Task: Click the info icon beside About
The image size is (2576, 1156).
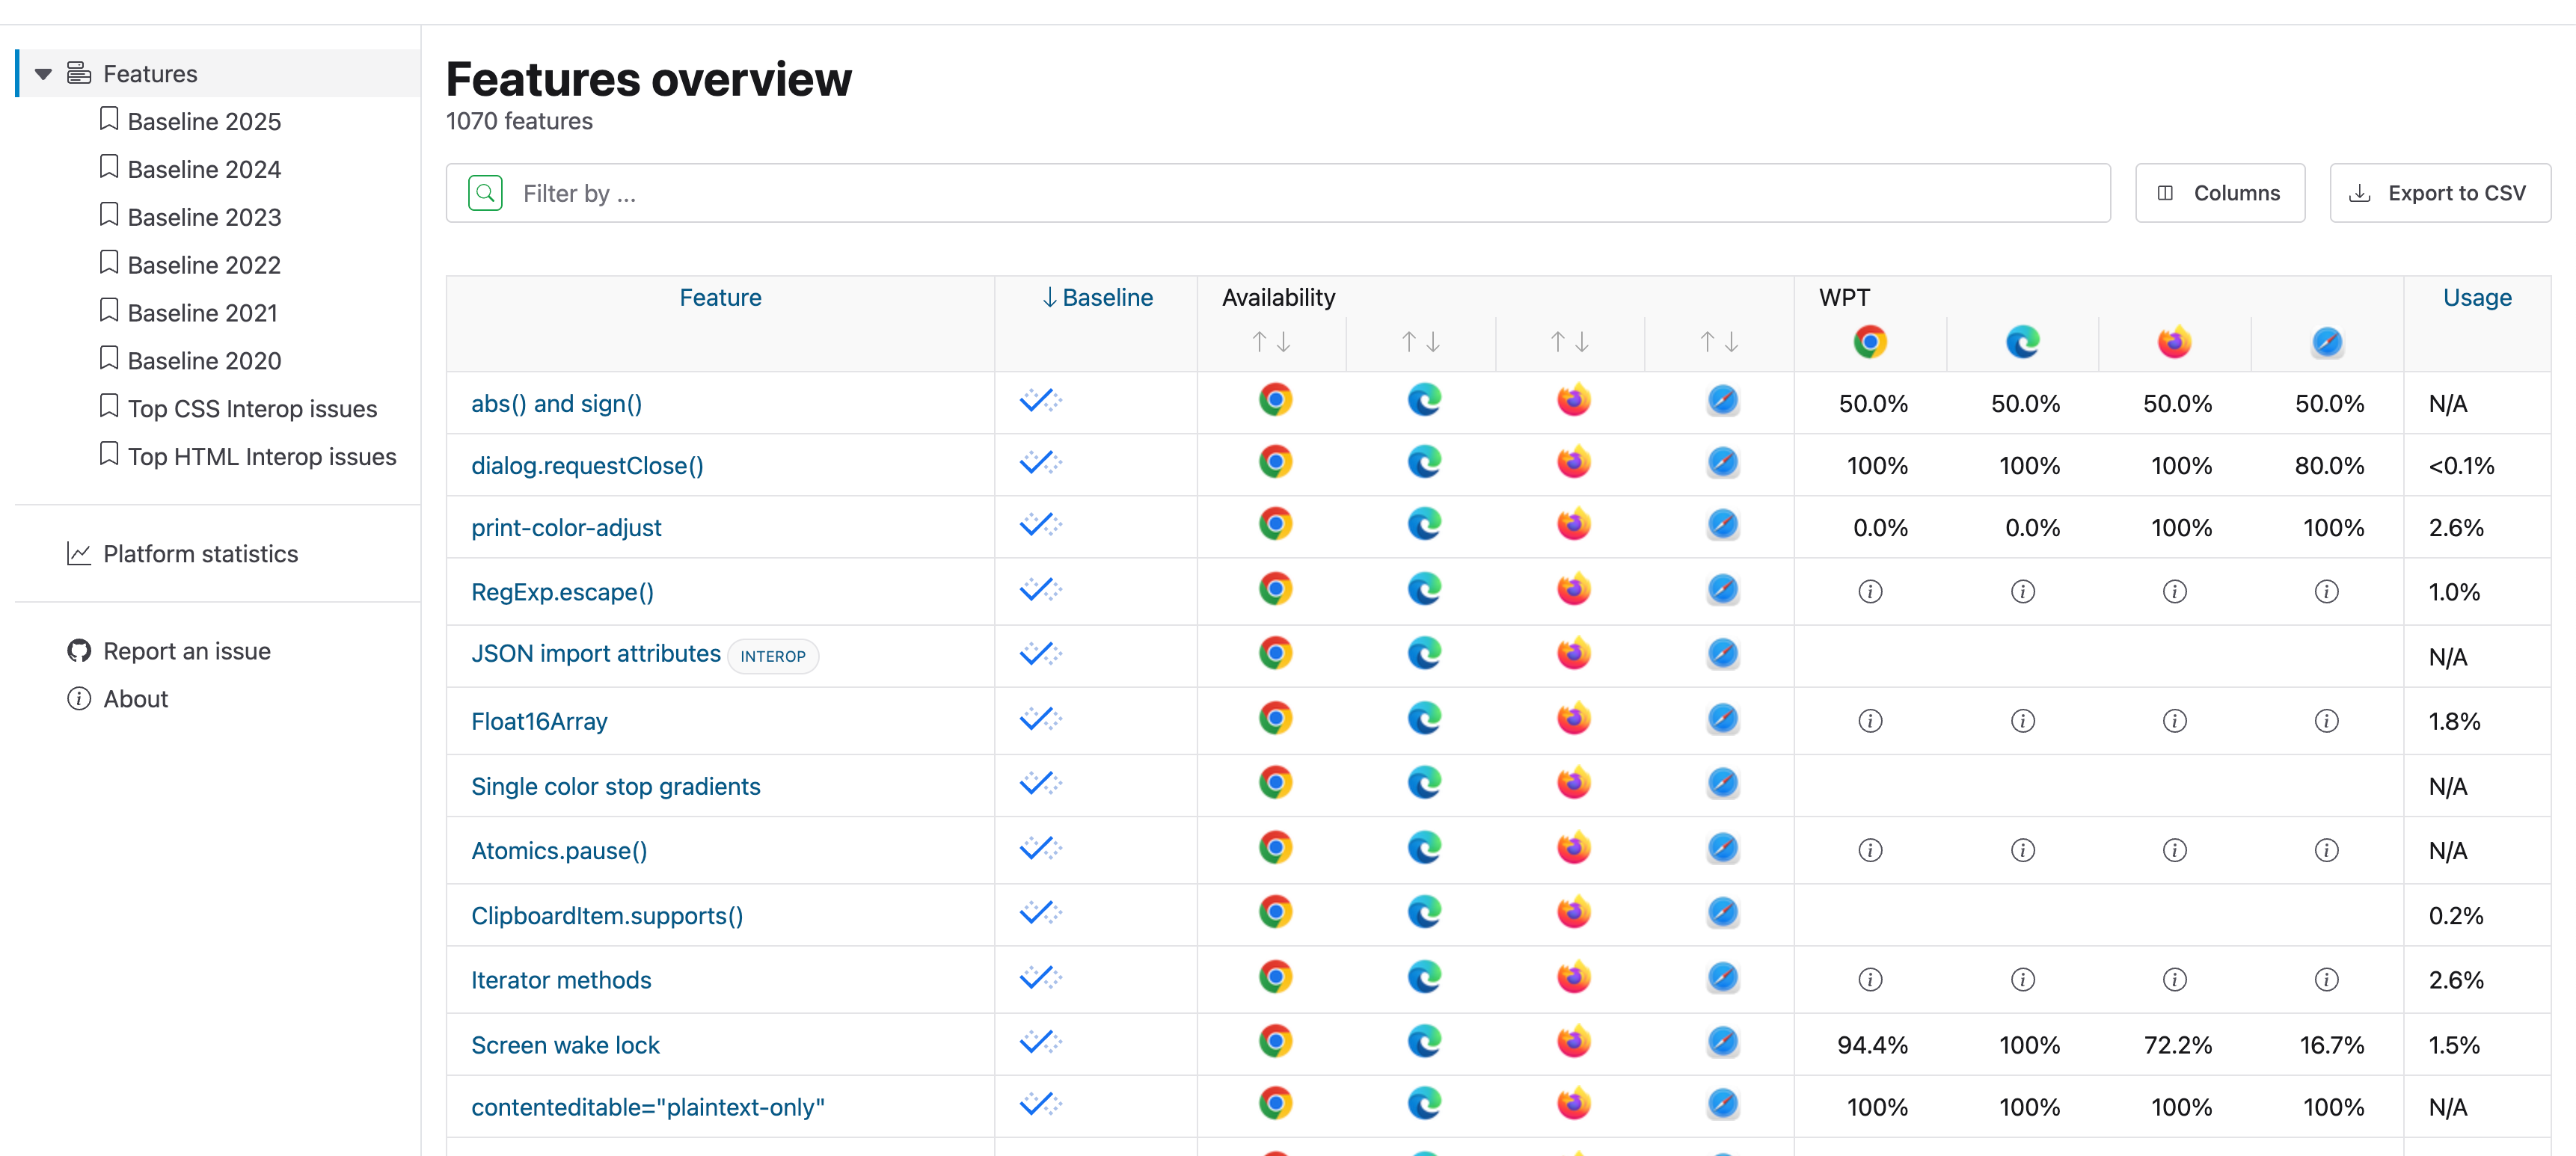Action: tap(79, 699)
